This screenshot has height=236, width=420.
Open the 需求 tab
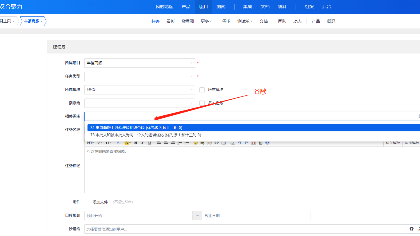click(x=226, y=21)
